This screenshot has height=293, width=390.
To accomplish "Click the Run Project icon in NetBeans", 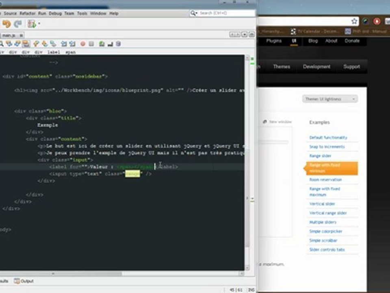I will [x=32, y=24].
